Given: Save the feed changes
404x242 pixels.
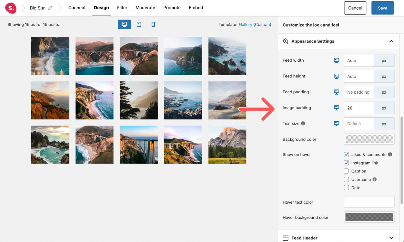Looking at the screenshot, I should pos(383,8).
